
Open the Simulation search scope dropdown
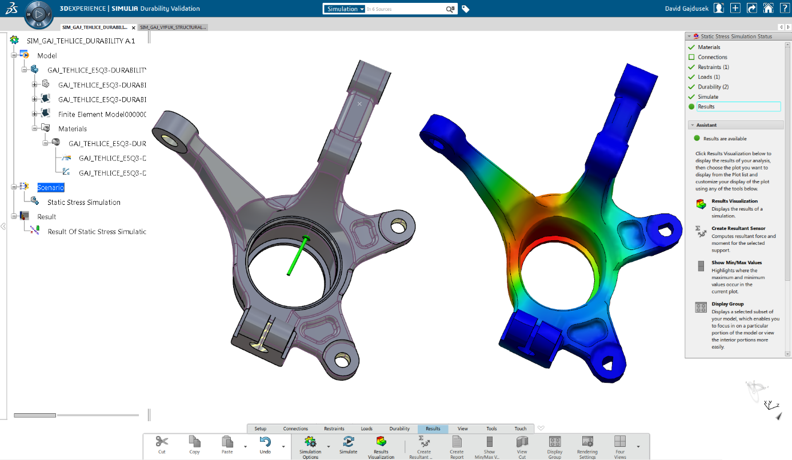(x=345, y=9)
